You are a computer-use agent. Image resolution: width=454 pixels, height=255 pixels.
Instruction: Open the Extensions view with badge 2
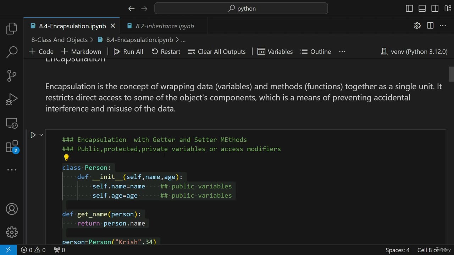point(12,146)
